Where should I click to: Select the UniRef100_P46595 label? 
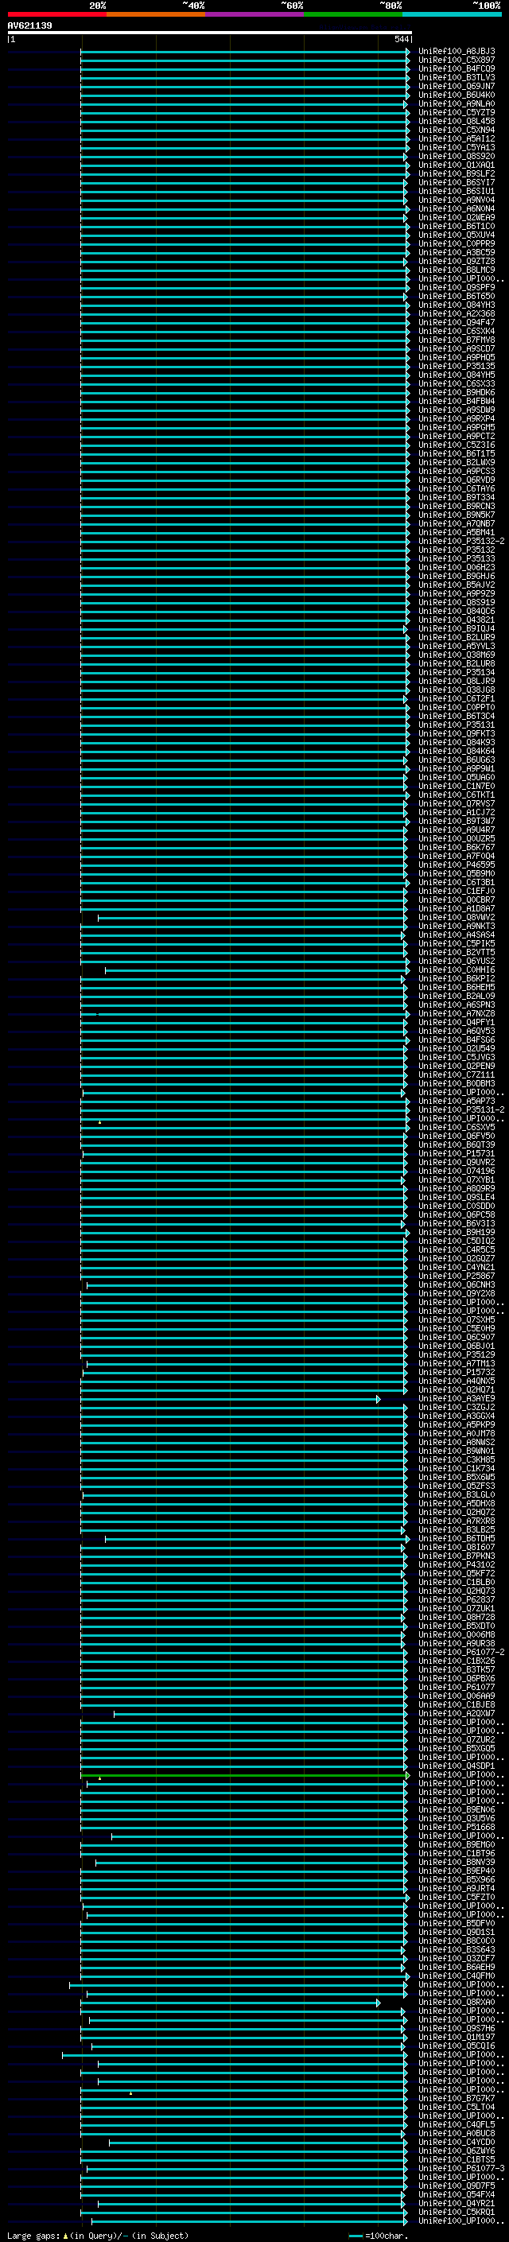click(x=457, y=865)
